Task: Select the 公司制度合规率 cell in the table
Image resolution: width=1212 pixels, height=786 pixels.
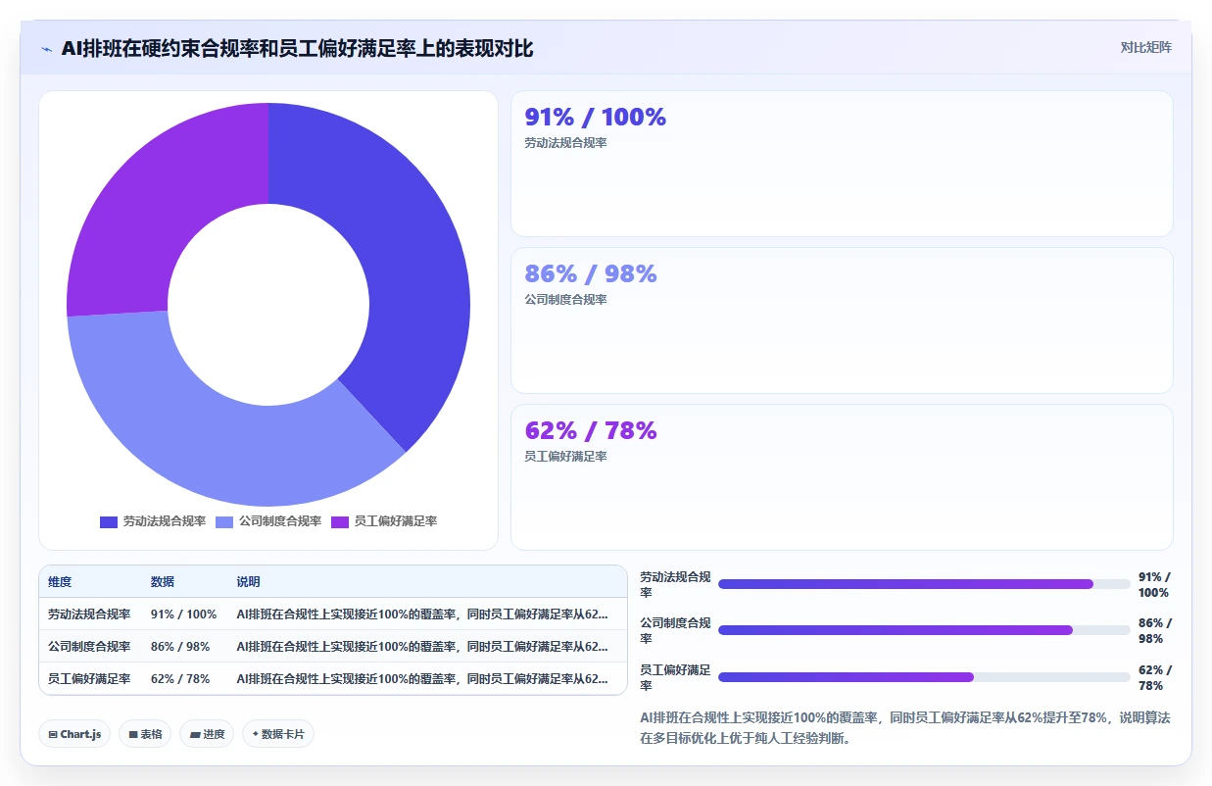Action: click(89, 647)
